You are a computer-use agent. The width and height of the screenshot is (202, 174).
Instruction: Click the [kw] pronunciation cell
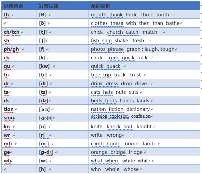tap(63, 66)
